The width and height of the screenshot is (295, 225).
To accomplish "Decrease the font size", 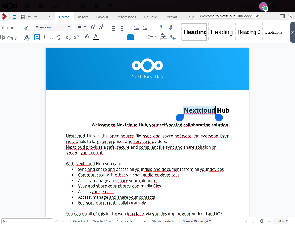I will tap(101, 27).
